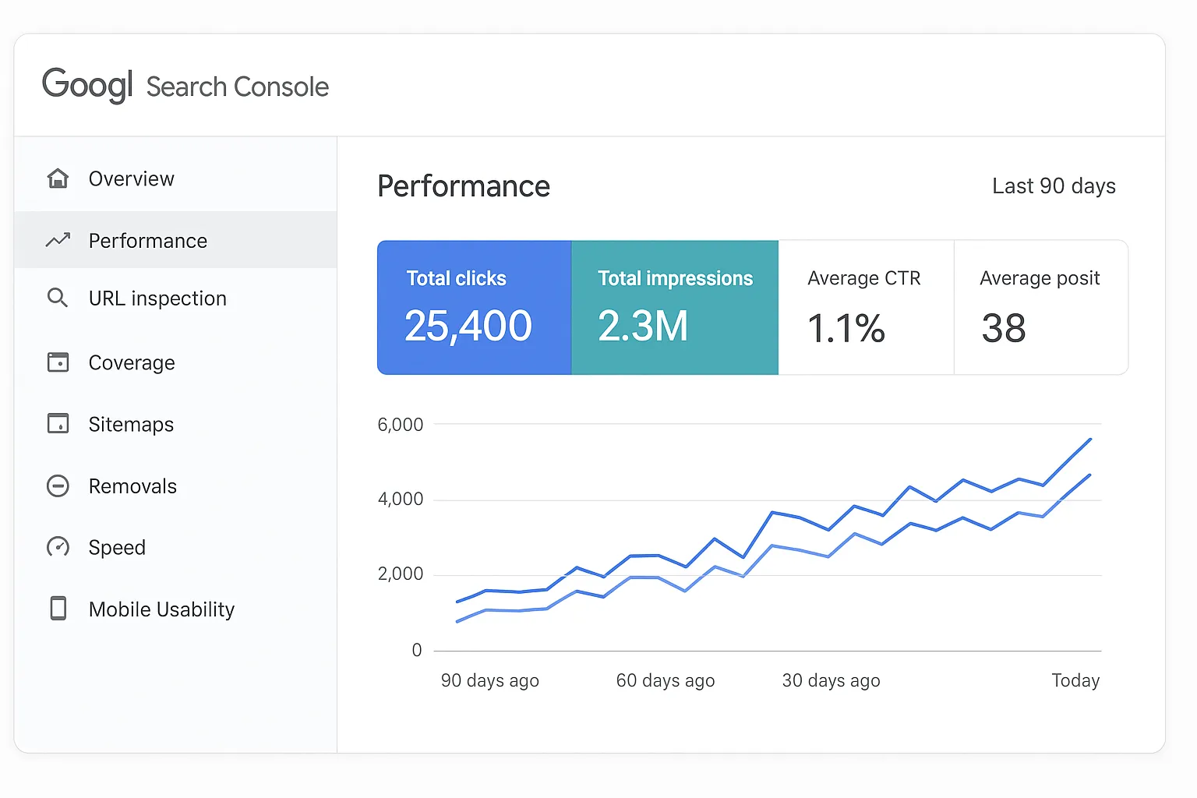Toggle the Total impressions metric card
This screenshot has width=1197, height=798.
point(675,307)
